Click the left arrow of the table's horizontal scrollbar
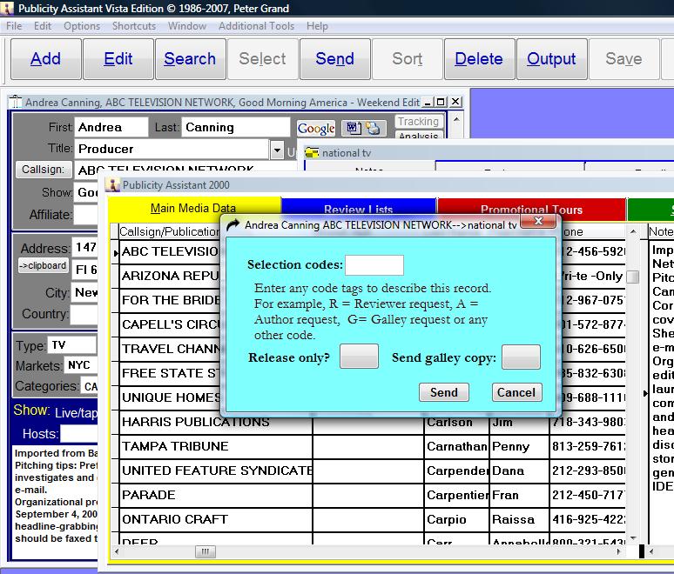The height and width of the screenshot is (574, 674). 117,551
